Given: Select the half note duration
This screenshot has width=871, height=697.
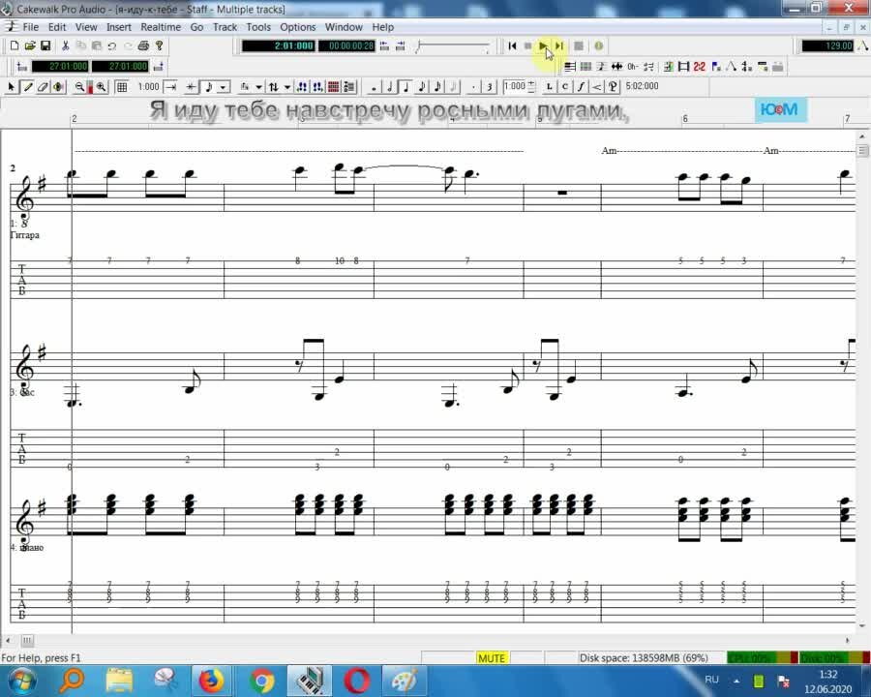Looking at the screenshot, I should pos(390,87).
